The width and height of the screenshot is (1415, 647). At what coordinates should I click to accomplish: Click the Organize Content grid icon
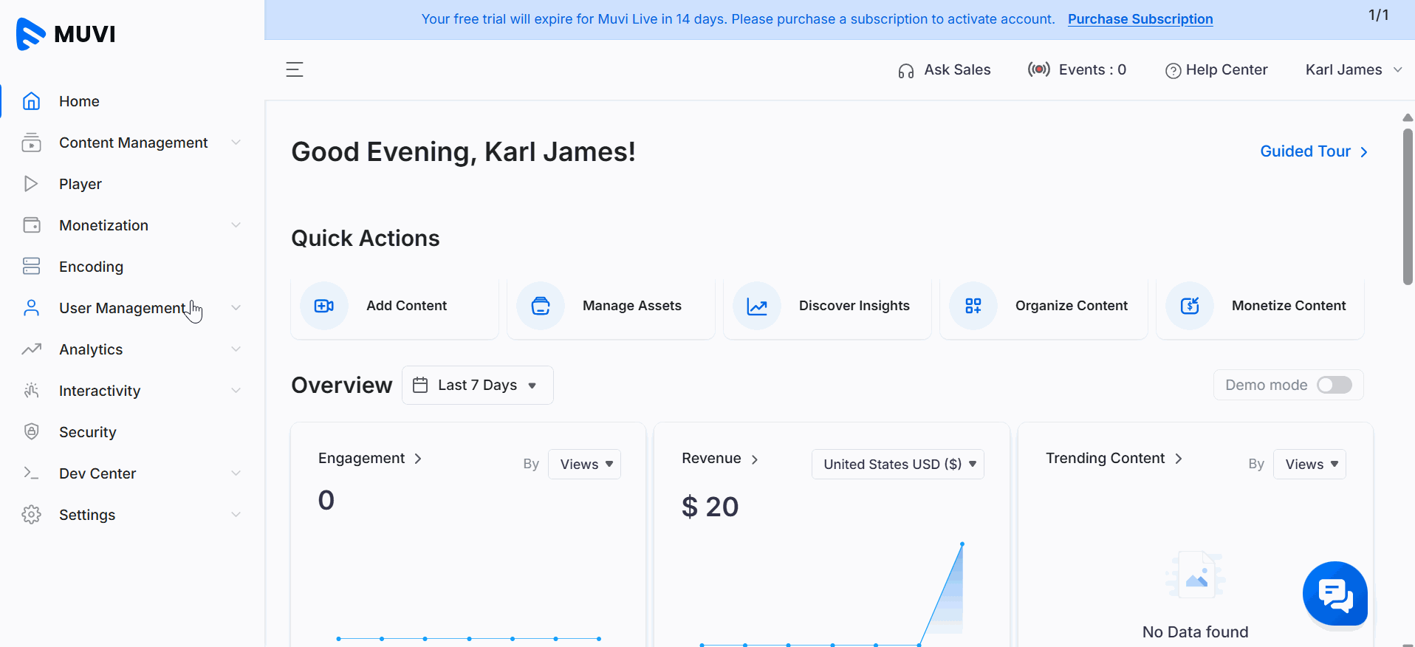click(x=973, y=306)
